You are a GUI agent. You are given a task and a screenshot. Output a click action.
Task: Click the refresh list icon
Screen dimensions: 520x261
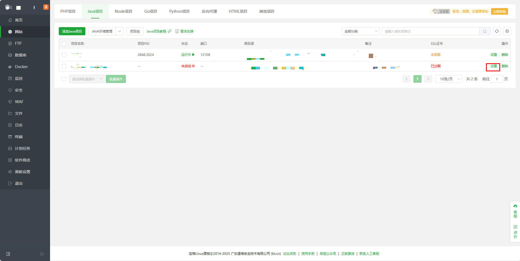(x=497, y=31)
